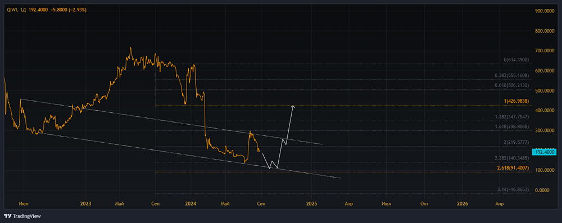Select the Fibonacci label 2.618(91.4007)
Image resolution: width=562 pixels, height=223 pixels.
click(x=513, y=168)
